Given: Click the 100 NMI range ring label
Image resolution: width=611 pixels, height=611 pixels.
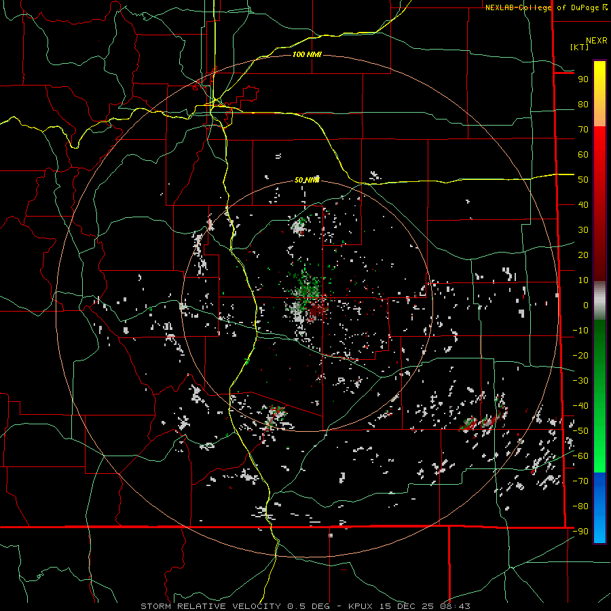Looking at the screenshot, I should point(307,54).
